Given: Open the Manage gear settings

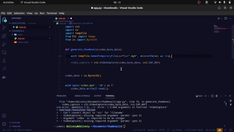Looking at the screenshot, I should [x=4, y=124].
